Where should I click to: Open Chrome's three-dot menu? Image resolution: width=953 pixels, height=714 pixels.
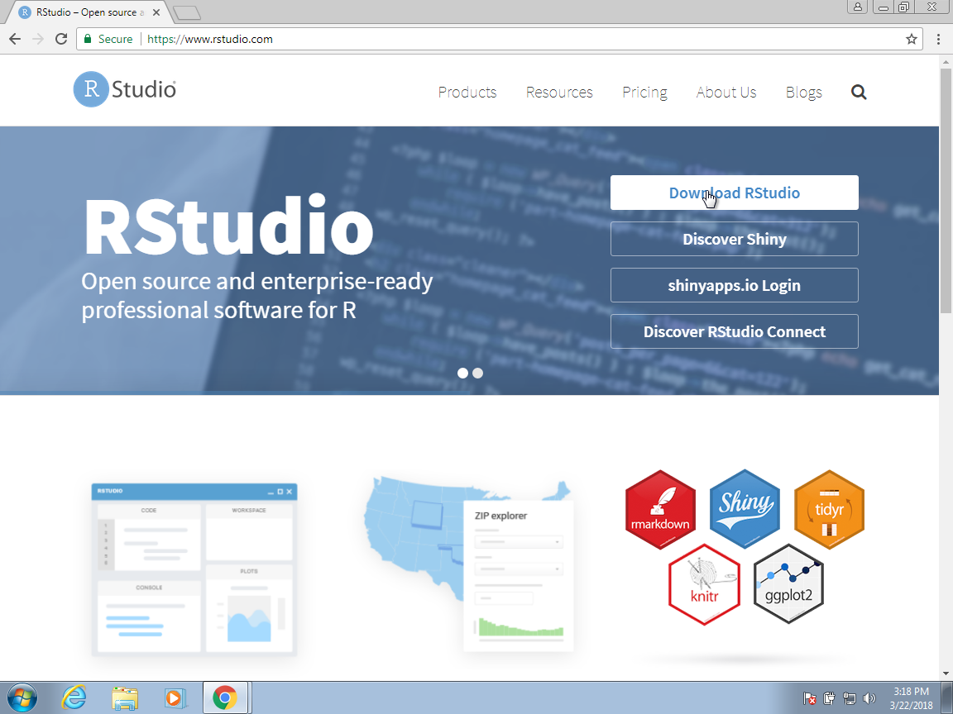point(938,39)
